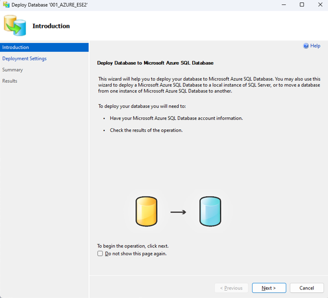The image size is (328, 298).
Task: Click 'Have your Microsoft Azure SQL Database account' bullet
Action: click(176, 118)
